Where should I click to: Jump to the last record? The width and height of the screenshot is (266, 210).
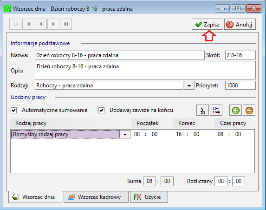click(x=66, y=24)
